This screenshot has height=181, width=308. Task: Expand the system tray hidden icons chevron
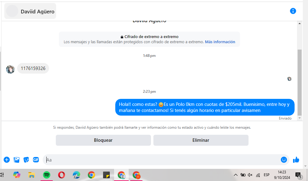(x=235, y=175)
